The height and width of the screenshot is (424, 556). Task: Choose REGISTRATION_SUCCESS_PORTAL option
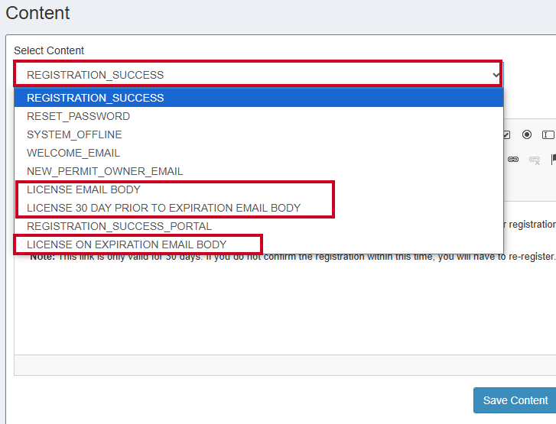[258, 226]
